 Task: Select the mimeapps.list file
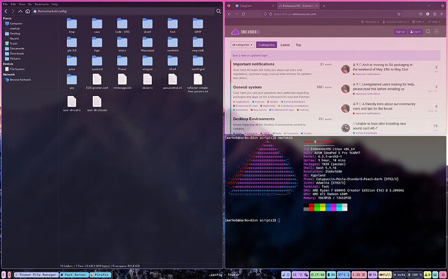tap(122, 81)
